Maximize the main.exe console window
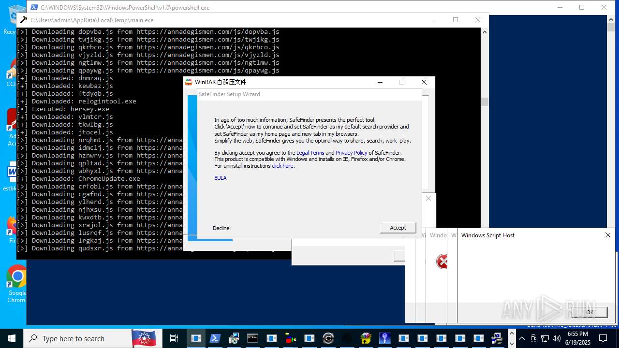Viewport: 619px width, 348px height. pyautogui.click(x=456, y=20)
